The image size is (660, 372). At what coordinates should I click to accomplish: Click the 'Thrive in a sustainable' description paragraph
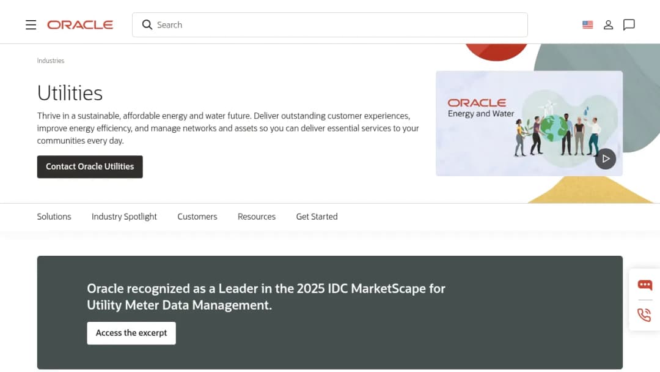228,128
